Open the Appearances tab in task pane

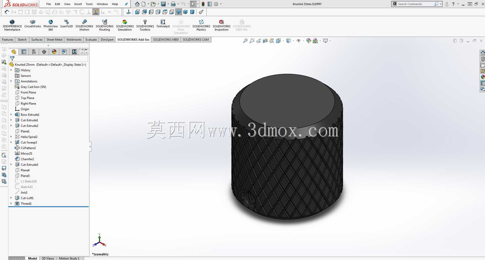click(482, 77)
